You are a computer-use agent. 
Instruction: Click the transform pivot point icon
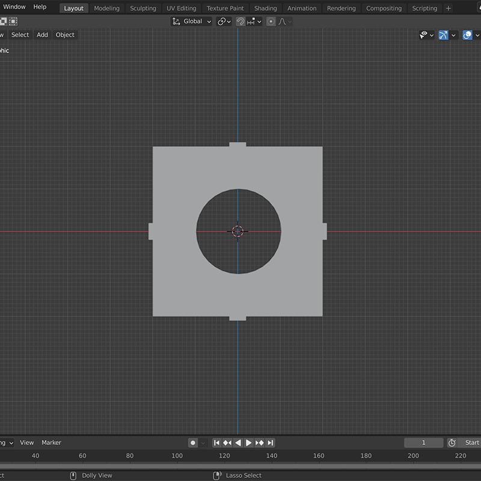220,21
